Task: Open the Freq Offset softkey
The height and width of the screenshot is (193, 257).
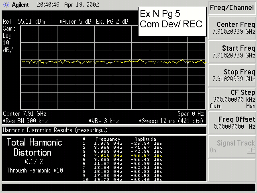Action: point(233,123)
